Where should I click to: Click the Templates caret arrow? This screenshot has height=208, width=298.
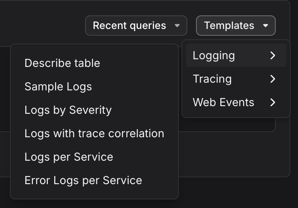pos(266,26)
